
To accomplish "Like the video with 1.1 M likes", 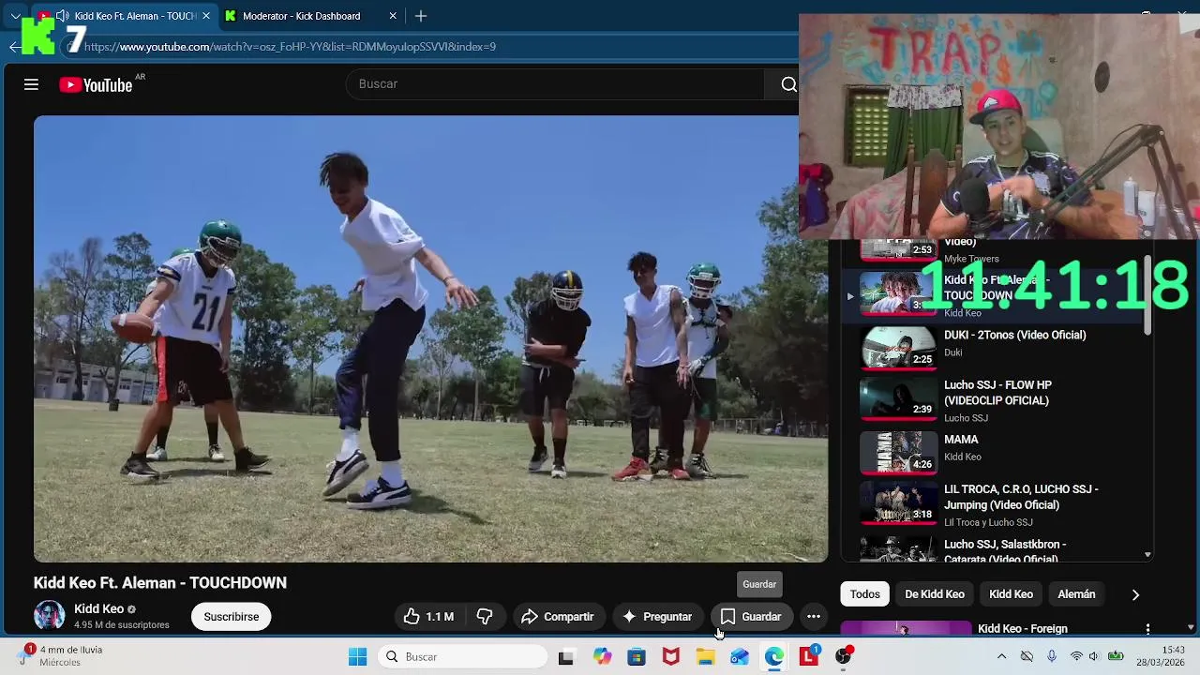I will click(x=428, y=617).
